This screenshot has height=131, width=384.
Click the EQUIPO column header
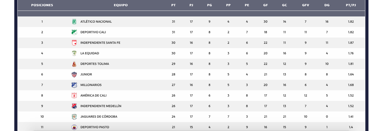pos(121,5)
